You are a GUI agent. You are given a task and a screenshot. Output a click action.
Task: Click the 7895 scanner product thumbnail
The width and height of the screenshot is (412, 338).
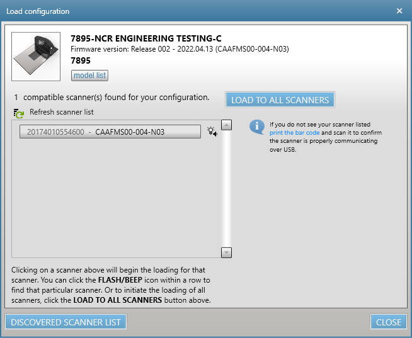(36, 57)
